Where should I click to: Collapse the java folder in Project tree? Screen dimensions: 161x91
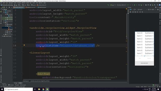pyautogui.click(x=4, y=12)
